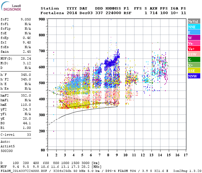
Task: Select the No Val legend swatch
Action: (x=194, y=21)
